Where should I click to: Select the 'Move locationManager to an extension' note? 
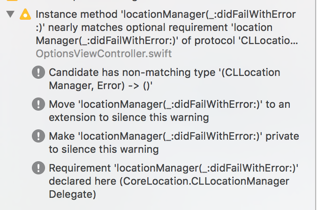coord(170,111)
